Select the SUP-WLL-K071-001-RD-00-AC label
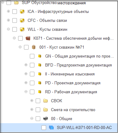The height and width of the screenshot is (133, 118). (x=84, y=127)
